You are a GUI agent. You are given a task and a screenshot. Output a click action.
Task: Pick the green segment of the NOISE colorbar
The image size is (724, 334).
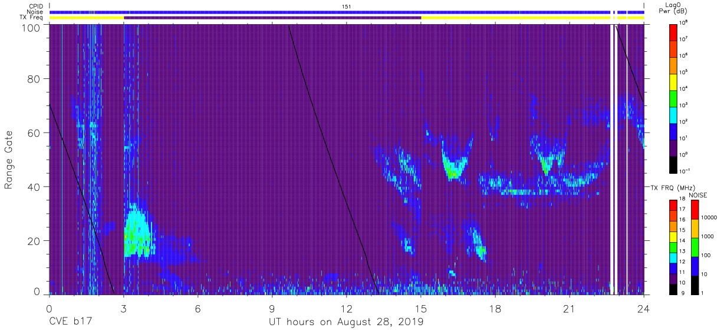pyautogui.click(x=694, y=247)
